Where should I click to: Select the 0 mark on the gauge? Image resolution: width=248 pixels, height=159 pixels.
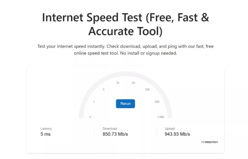click(x=90, y=117)
